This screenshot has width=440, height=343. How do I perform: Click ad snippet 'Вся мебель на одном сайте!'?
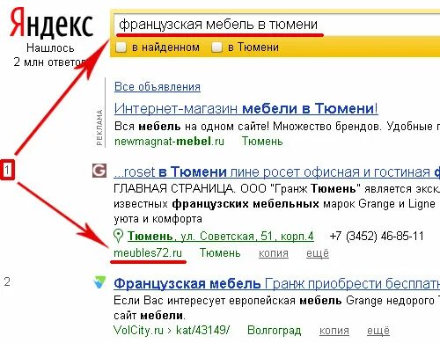pos(192,127)
